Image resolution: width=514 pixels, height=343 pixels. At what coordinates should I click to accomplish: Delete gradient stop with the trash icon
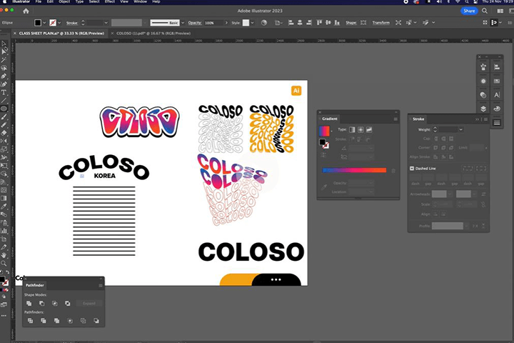(393, 171)
